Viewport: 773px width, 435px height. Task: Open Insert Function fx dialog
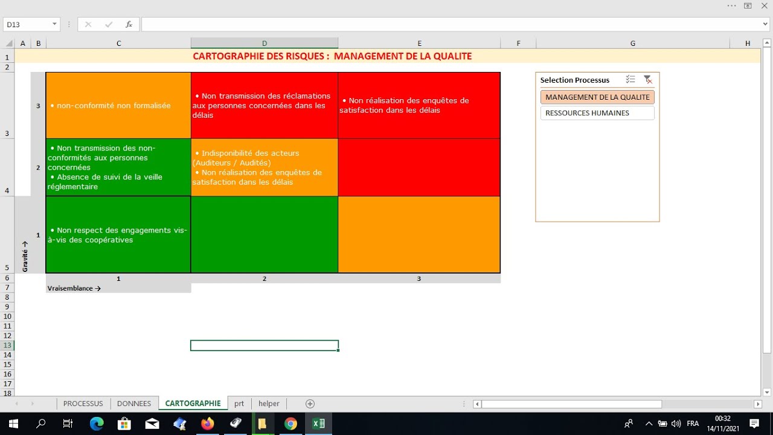129,24
